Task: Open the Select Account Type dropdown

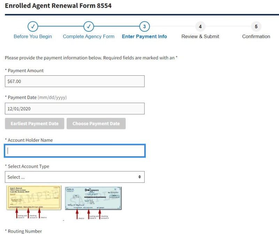Action: tap(75, 177)
